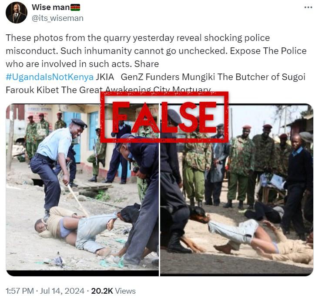The width and height of the screenshot is (315, 298).
Task: Click the Jul 14, 2024 date
Action: point(62,291)
